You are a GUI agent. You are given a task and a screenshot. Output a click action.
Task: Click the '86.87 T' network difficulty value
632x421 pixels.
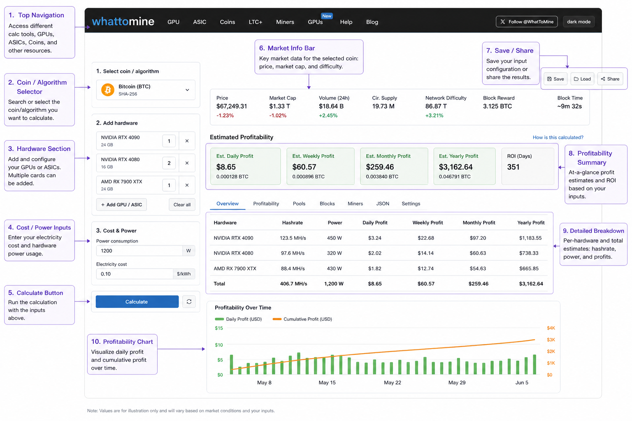pyautogui.click(x=436, y=106)
